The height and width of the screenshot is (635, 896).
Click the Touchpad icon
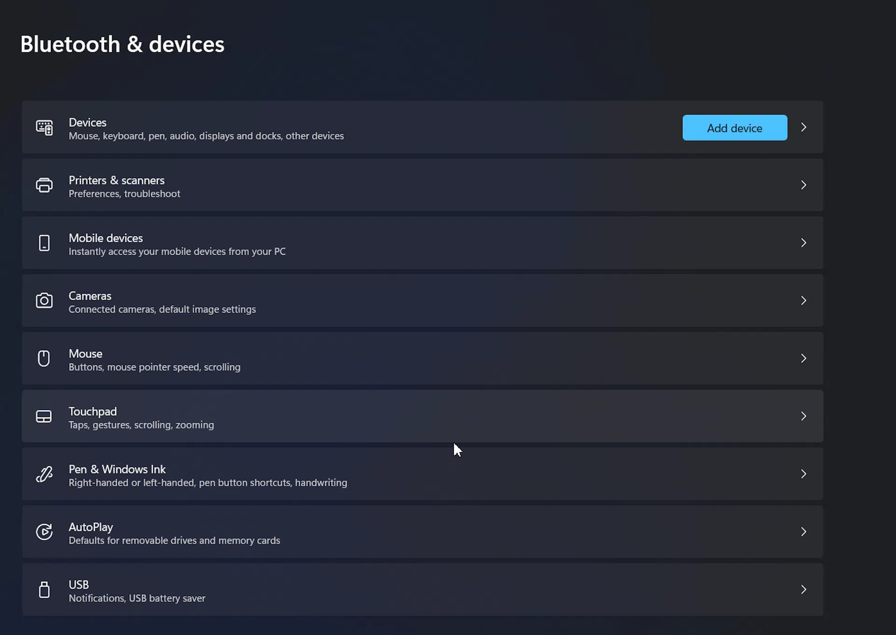[x=44, y=416]
